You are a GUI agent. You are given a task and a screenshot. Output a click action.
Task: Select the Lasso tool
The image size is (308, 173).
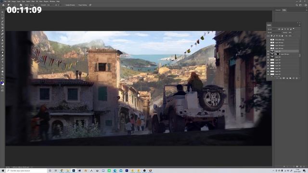coord(2,18)
